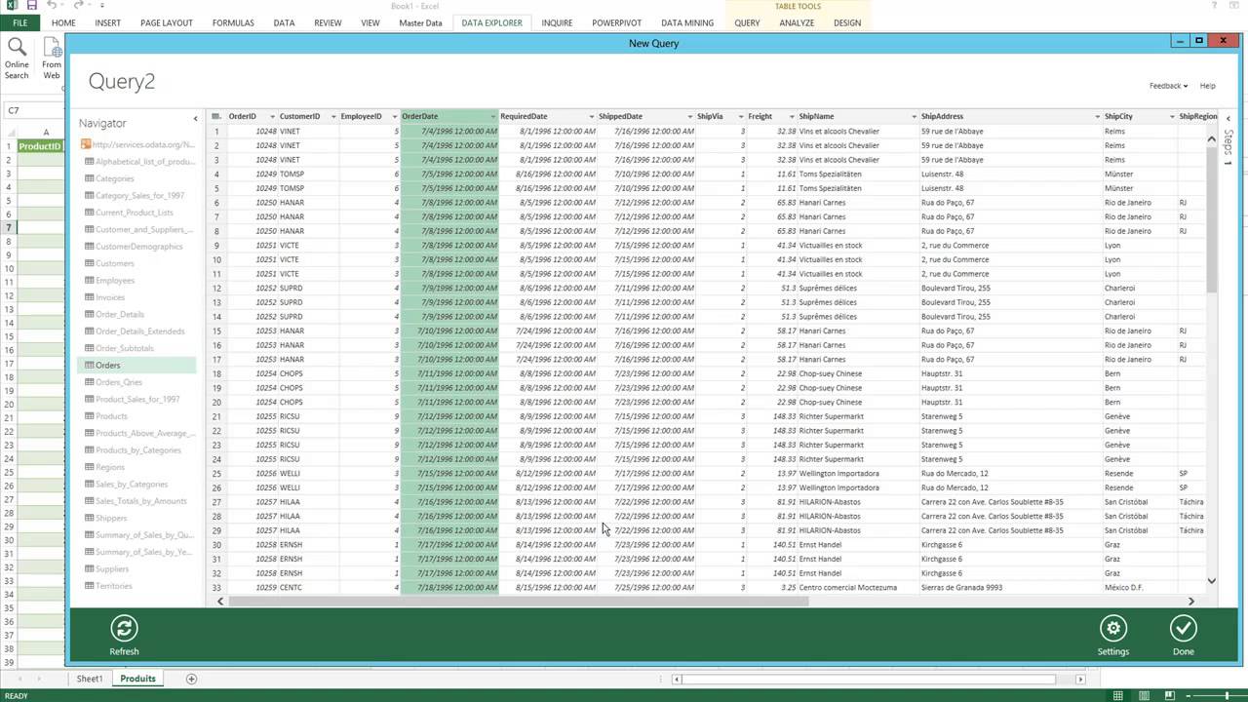Open the ShipCity column filter dropdown
Screen dimensions: 1248x702
(1171, 116)
